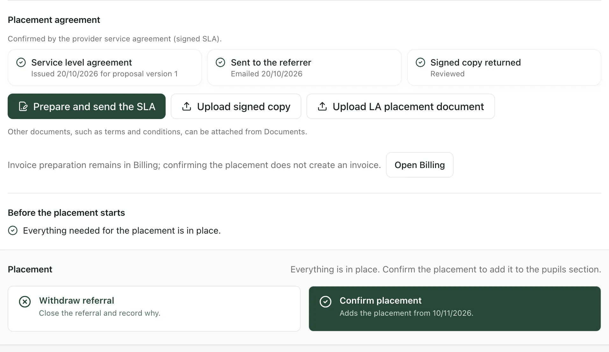Click 'Close the referral and record why.'
Screen dimensions: 609x352
point(100,313)
